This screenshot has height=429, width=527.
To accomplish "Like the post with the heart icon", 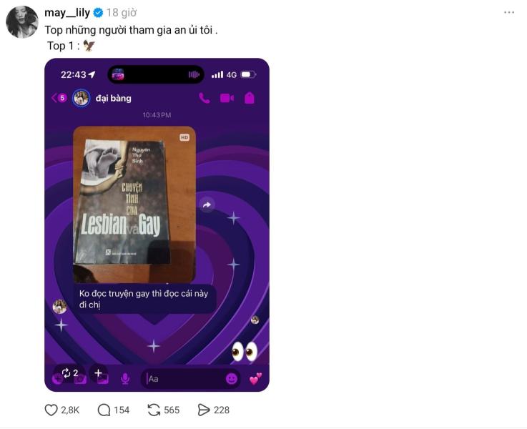I will click(x=51, y=410).
